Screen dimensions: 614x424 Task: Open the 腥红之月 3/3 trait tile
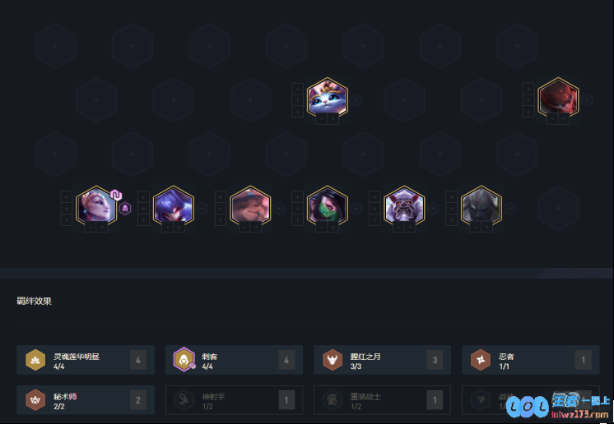(382, 360)
